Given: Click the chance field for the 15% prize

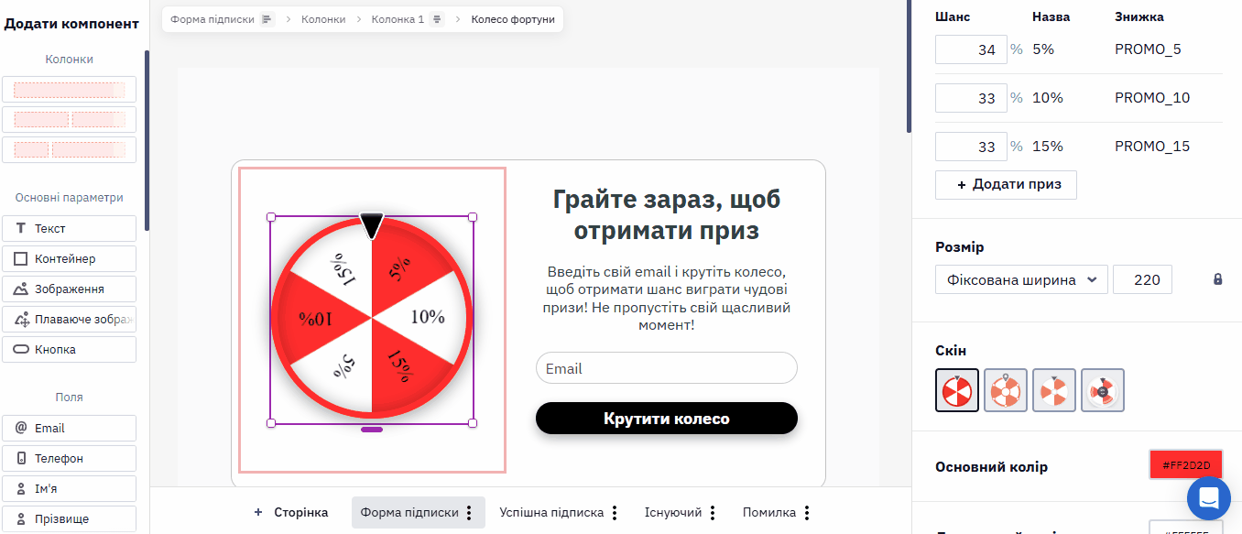Looking at the screenshot, I should (x=971, y=147).
